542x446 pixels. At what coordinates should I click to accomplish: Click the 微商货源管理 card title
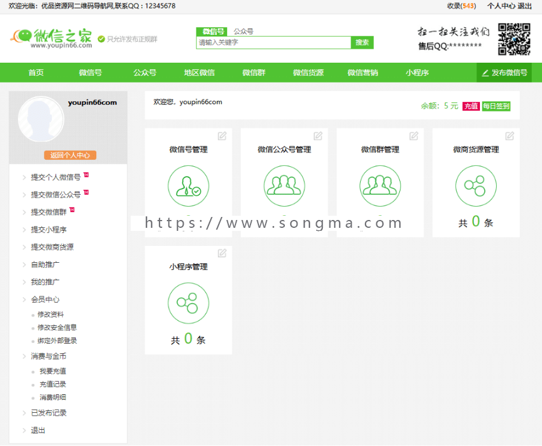pyautogui.click(x=476, y=149)
